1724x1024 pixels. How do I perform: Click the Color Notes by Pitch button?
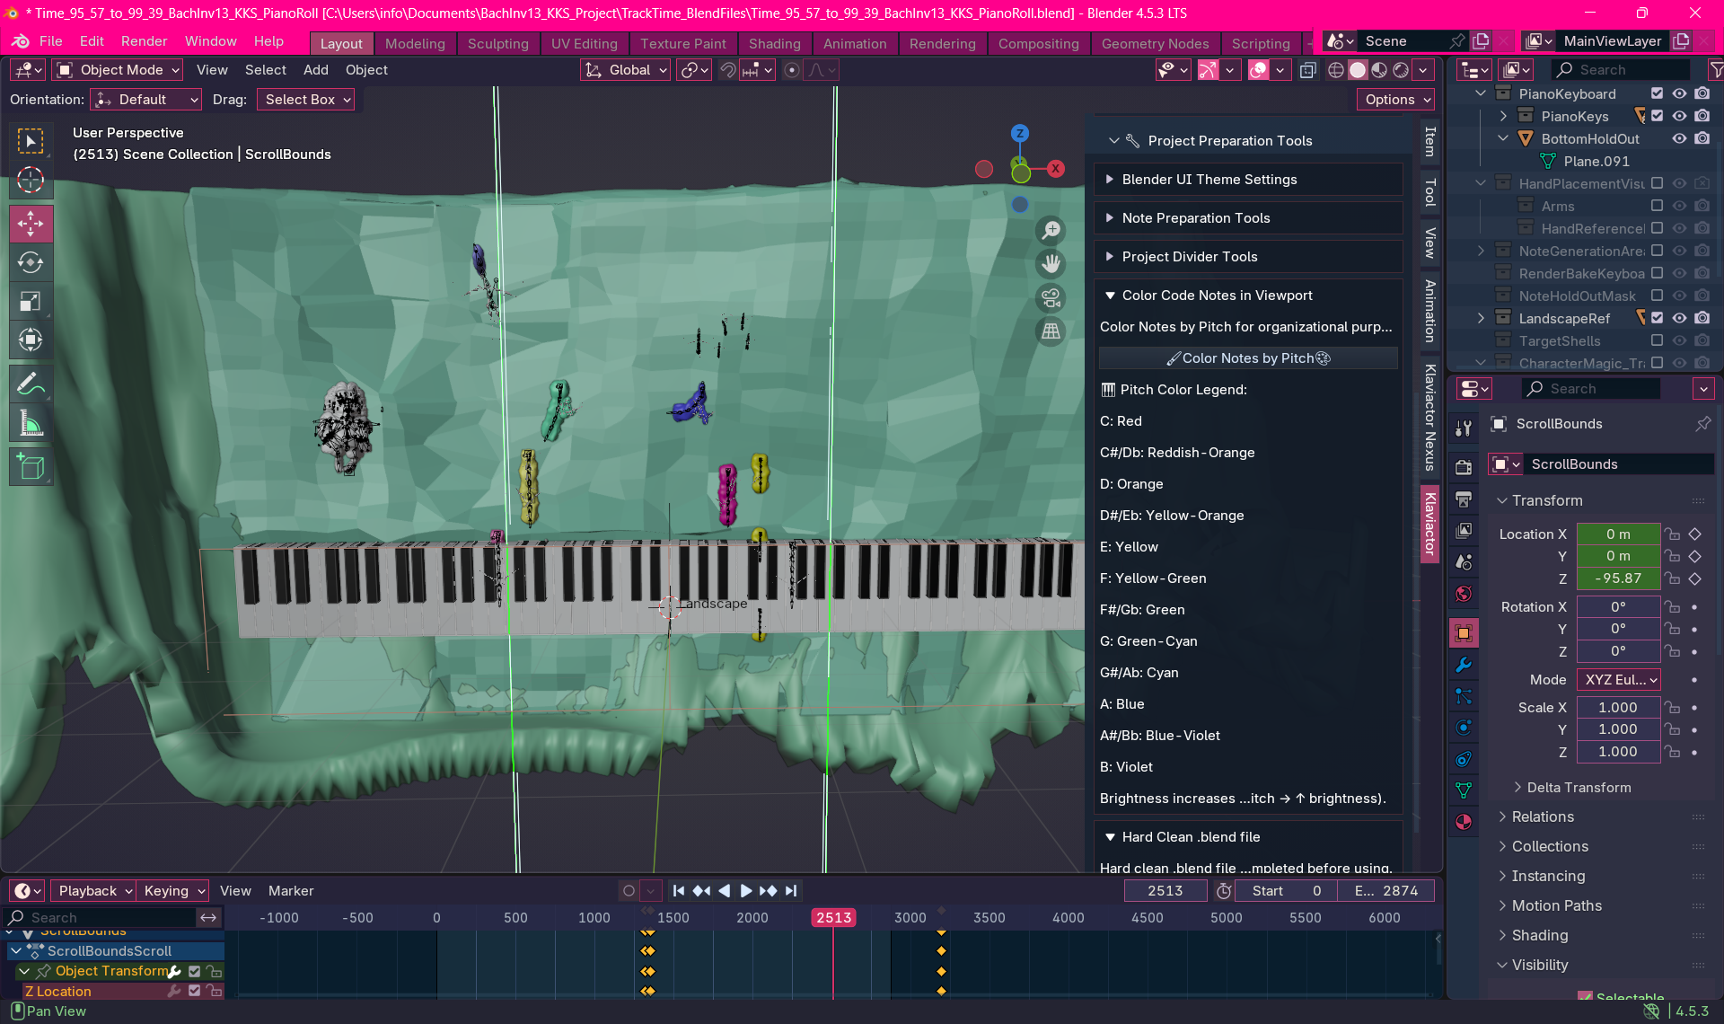click(1247, 358)
